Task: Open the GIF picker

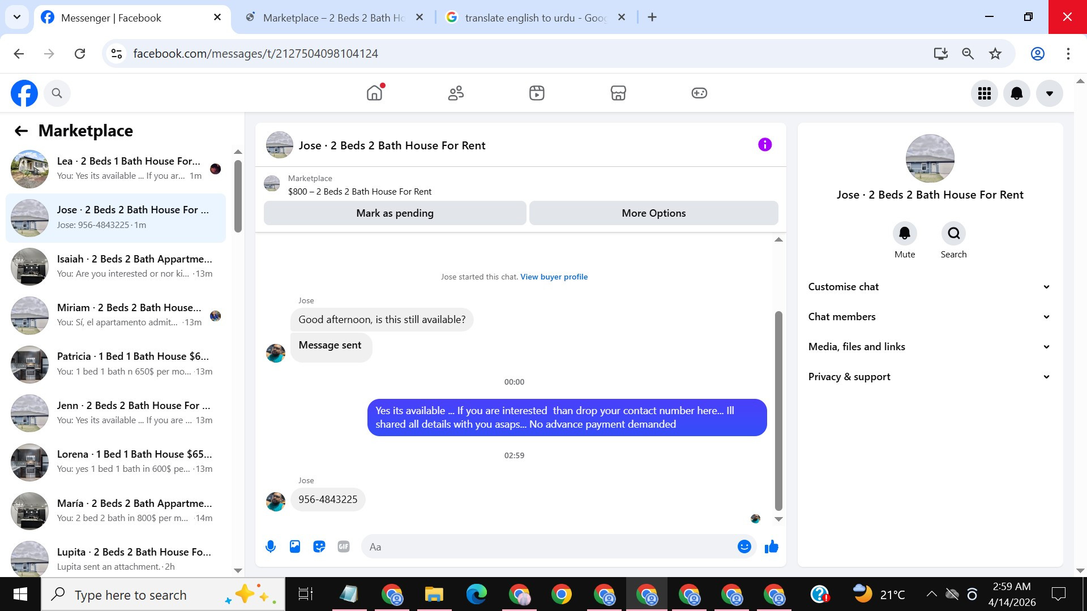Action: [344, 547]
